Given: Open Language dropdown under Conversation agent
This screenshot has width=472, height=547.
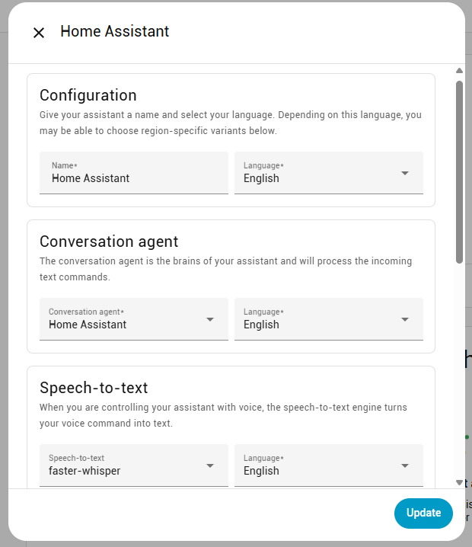Looking at the screenshot, I should coord(328,319).
